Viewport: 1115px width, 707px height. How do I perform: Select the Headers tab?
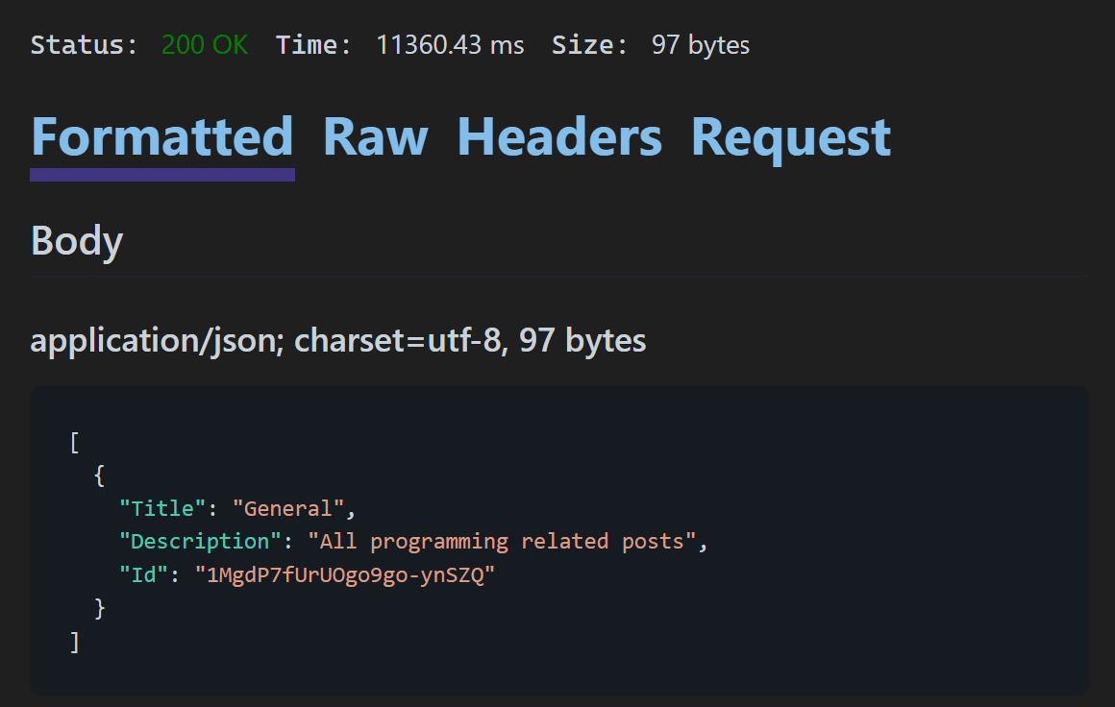click(559, 137)
